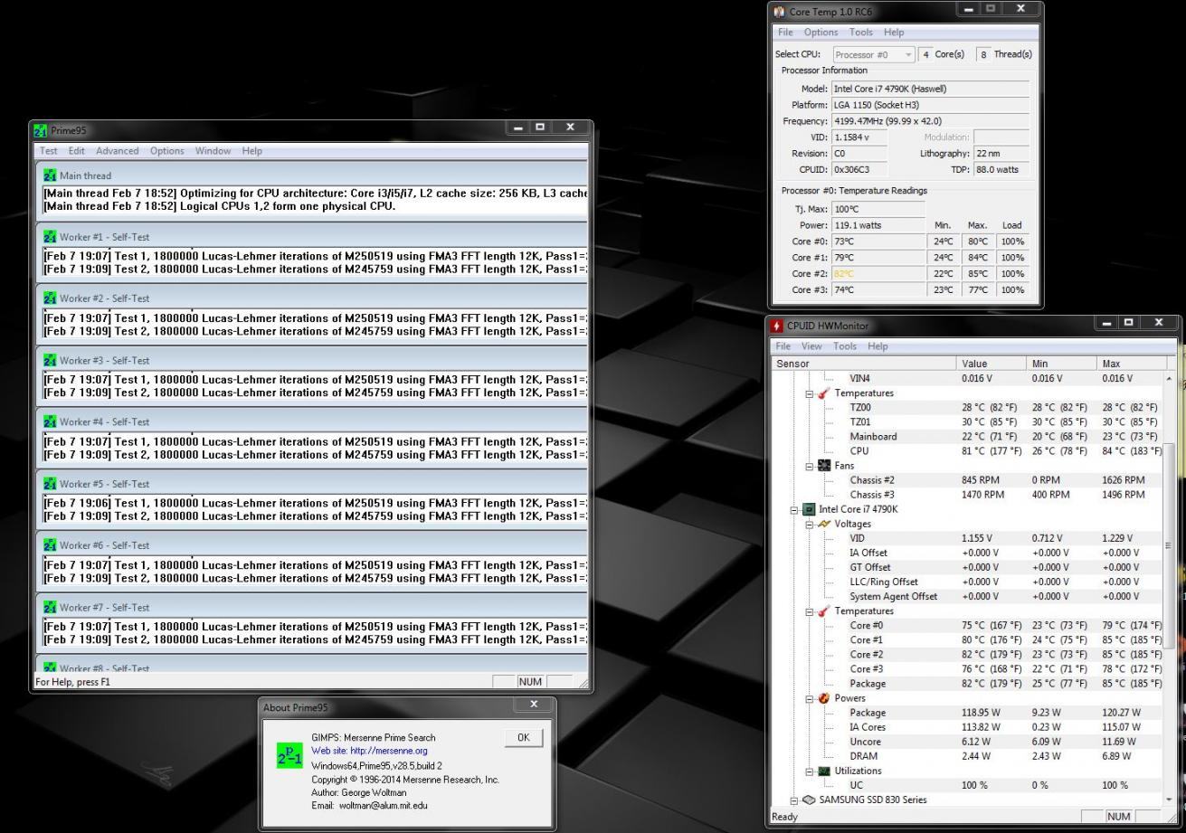
Task: Click the drive icon beside SAMSUNG SSD 830 Series
Action: (x=811, y=800)
